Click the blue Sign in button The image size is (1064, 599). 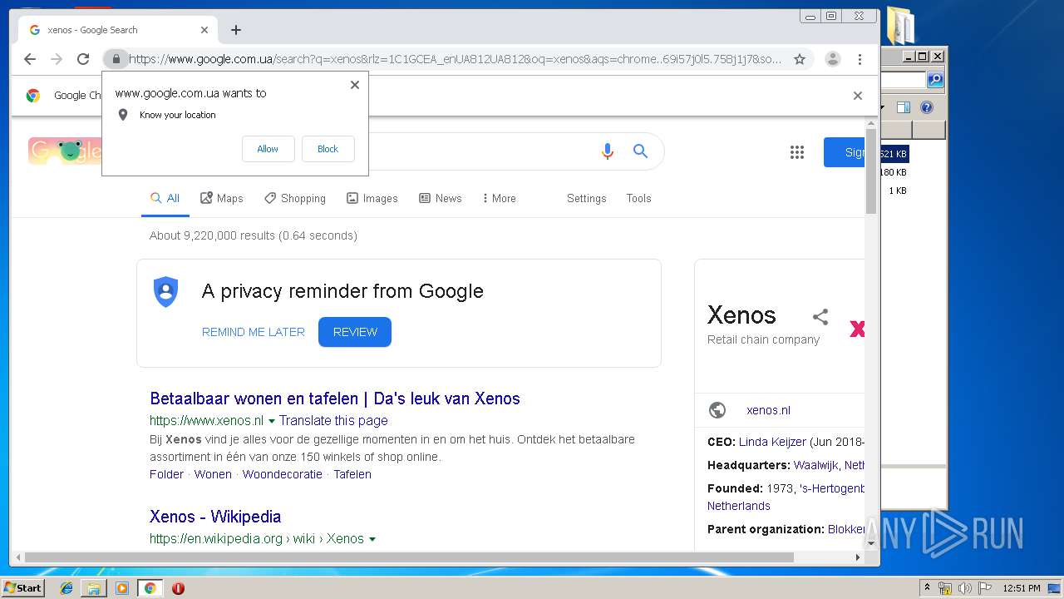tap(845, 152)
